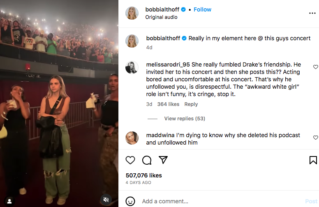The width and height of the screenshot is (319, 207).
Task: Like melissarodri_95's comment
Action: coord(316,67)
